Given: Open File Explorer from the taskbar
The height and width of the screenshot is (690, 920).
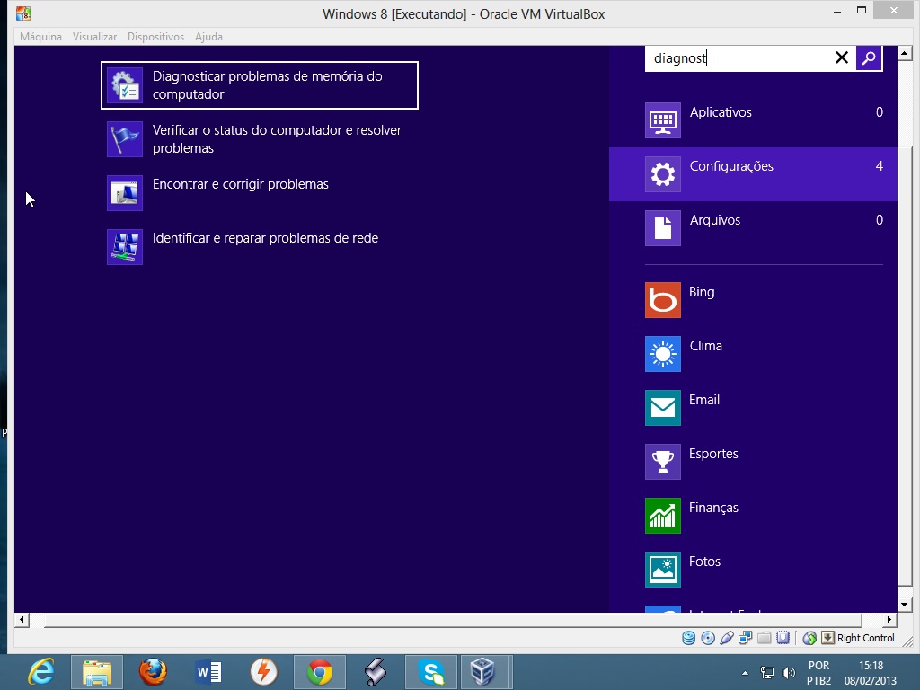Looking at the screenshot, I should click(x=97, y=672).
